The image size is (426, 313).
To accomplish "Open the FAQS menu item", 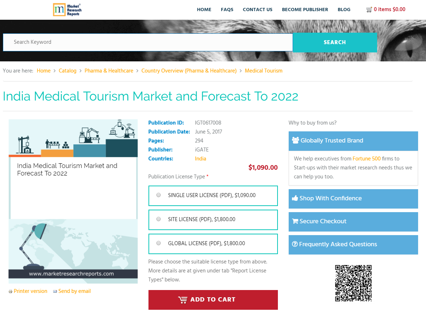I will click(x=227, y=9).
